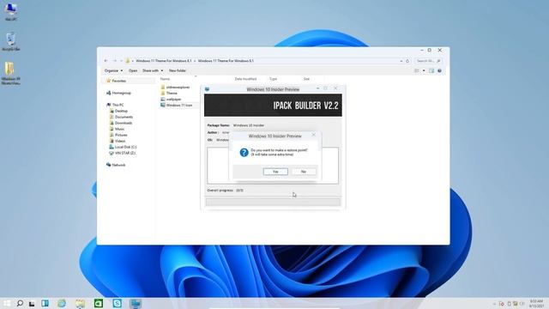Open Task View icon on taskbar

32,304
